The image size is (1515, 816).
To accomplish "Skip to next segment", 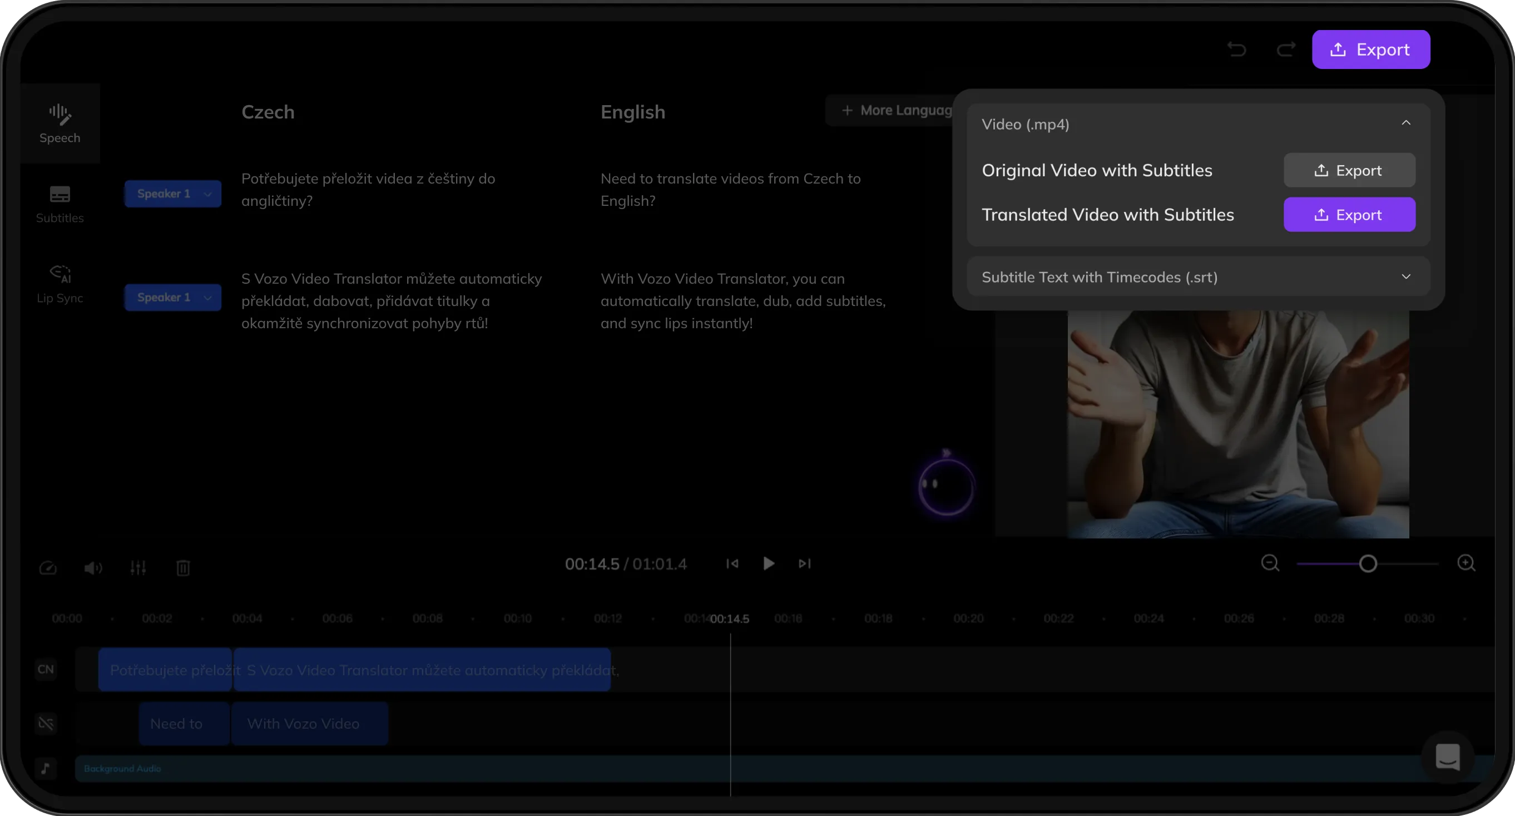I will click(805, 563).
